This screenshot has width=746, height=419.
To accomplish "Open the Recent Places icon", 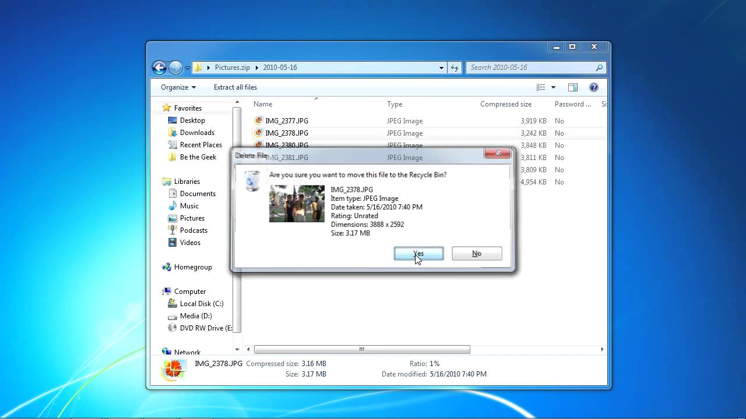I will pos(173,145).
